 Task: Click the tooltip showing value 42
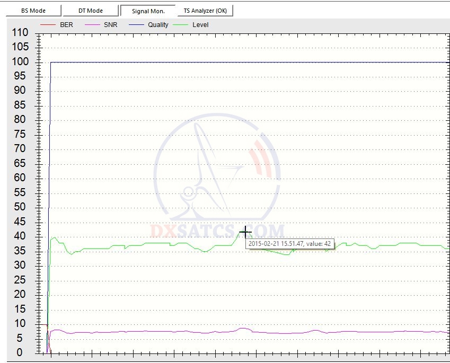click(290, 243)
